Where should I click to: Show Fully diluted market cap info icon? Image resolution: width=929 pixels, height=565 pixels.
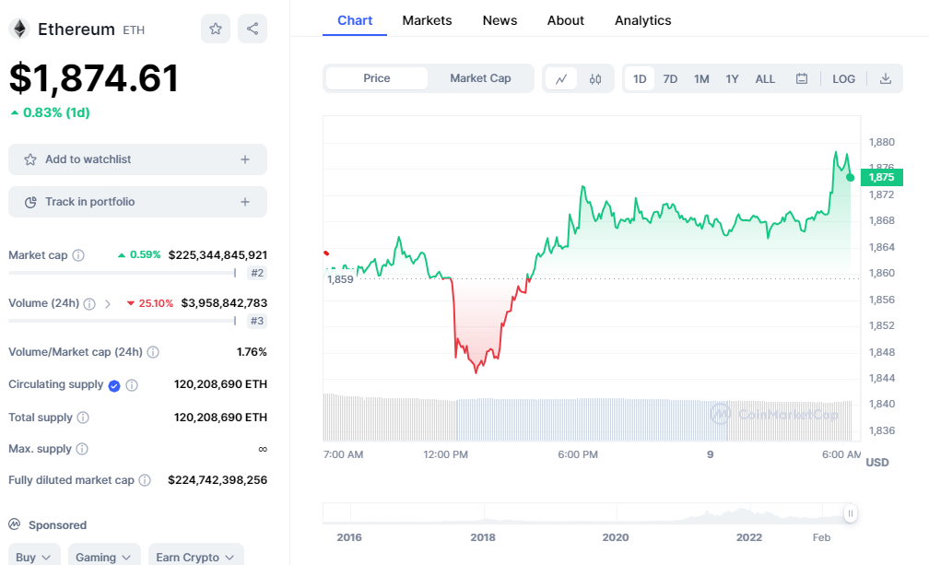click(145, 480)
